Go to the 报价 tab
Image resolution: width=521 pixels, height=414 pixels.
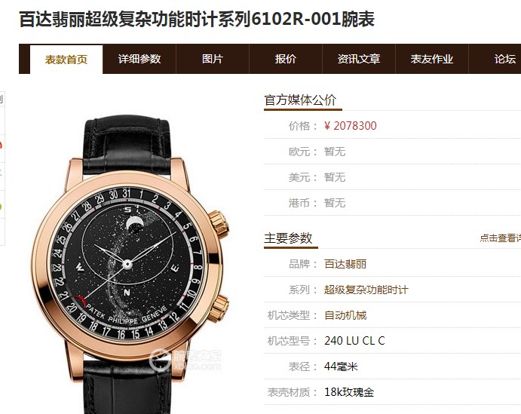(x=286, y=59)
